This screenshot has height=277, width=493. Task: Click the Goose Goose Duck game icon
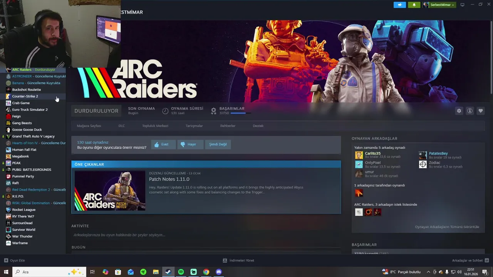pyautogui.click(x=8, y=130)
